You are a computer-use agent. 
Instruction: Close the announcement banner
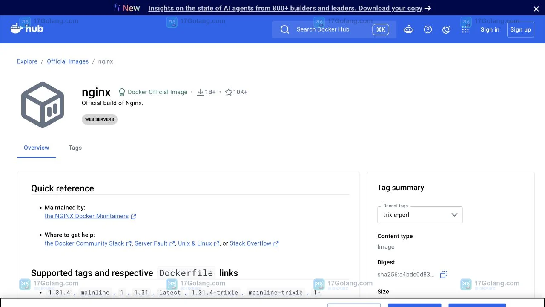pos(536,9)
